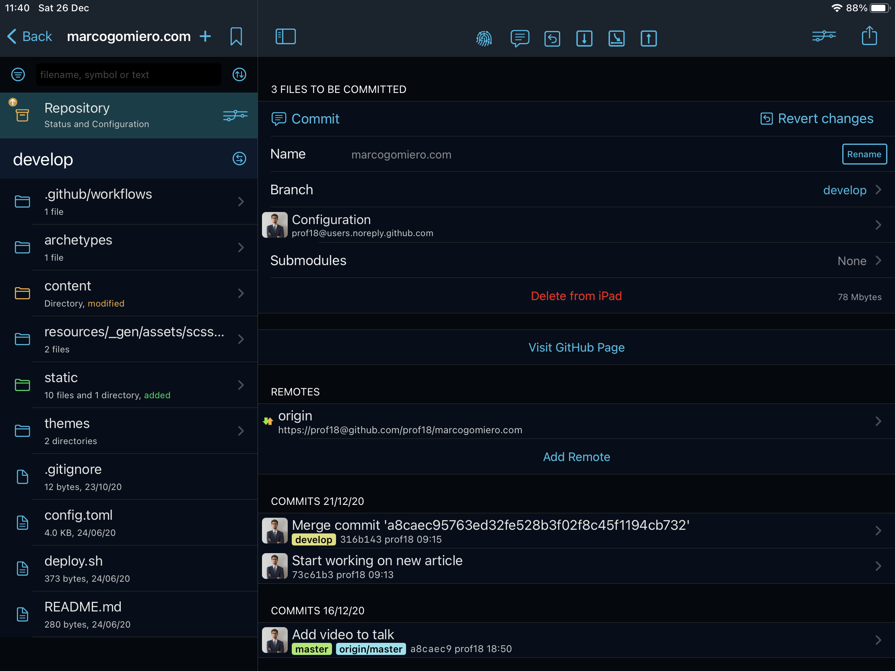Open the modified content directory
This screenshot has width=895, height=671.
[x=129, y=293]
